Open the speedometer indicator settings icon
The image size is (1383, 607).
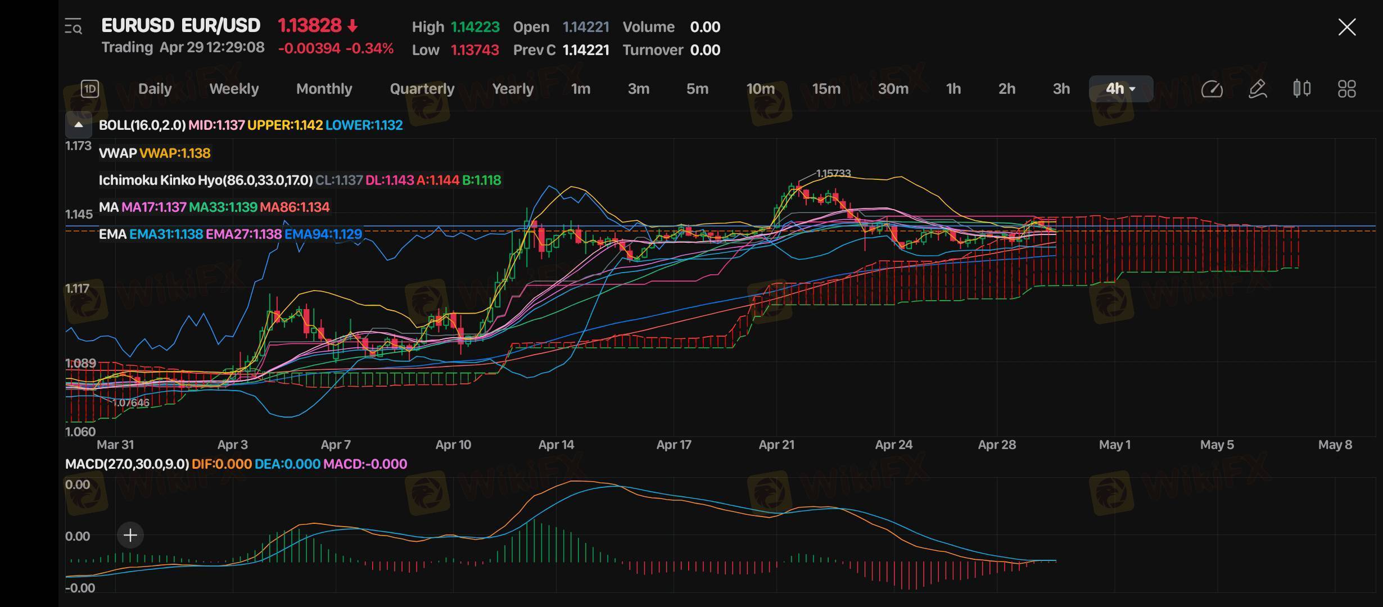click(x=1212, y=89)
